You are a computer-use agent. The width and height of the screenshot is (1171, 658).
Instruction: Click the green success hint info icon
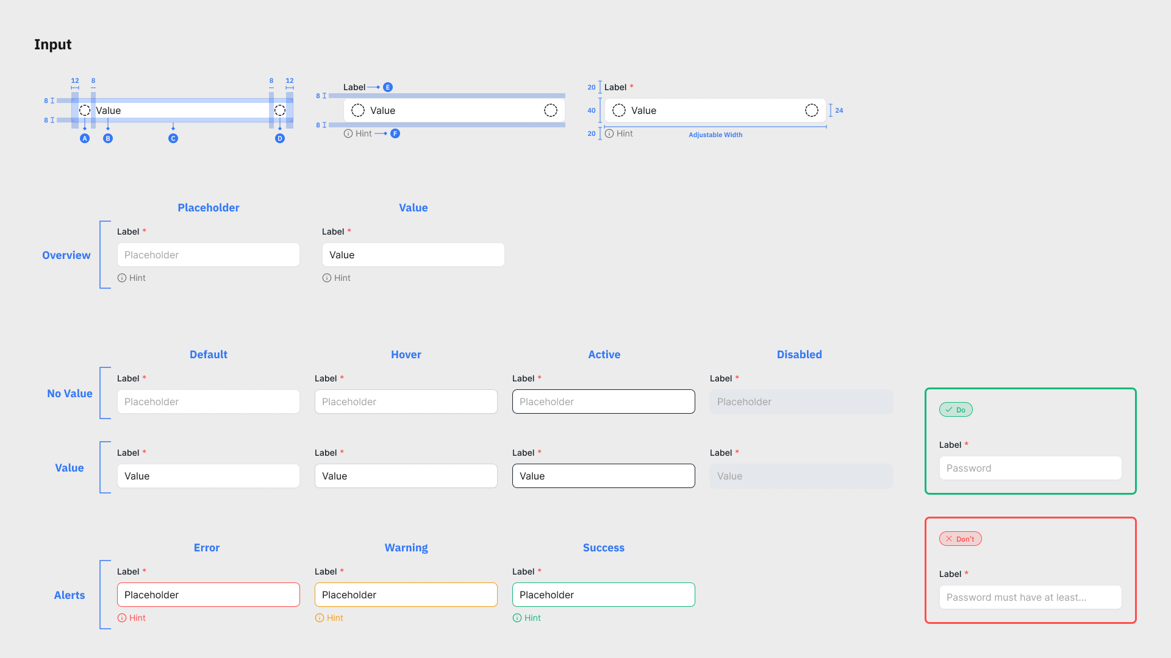[x=517, y=618]
